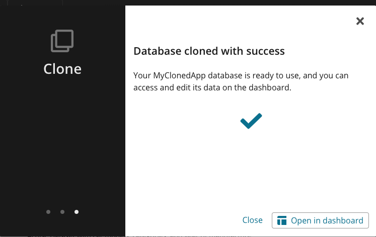Click the word 'dashboard' in the description
Image resolution: width=376 pixels, height=237 pixels.
tap(269, 87)
